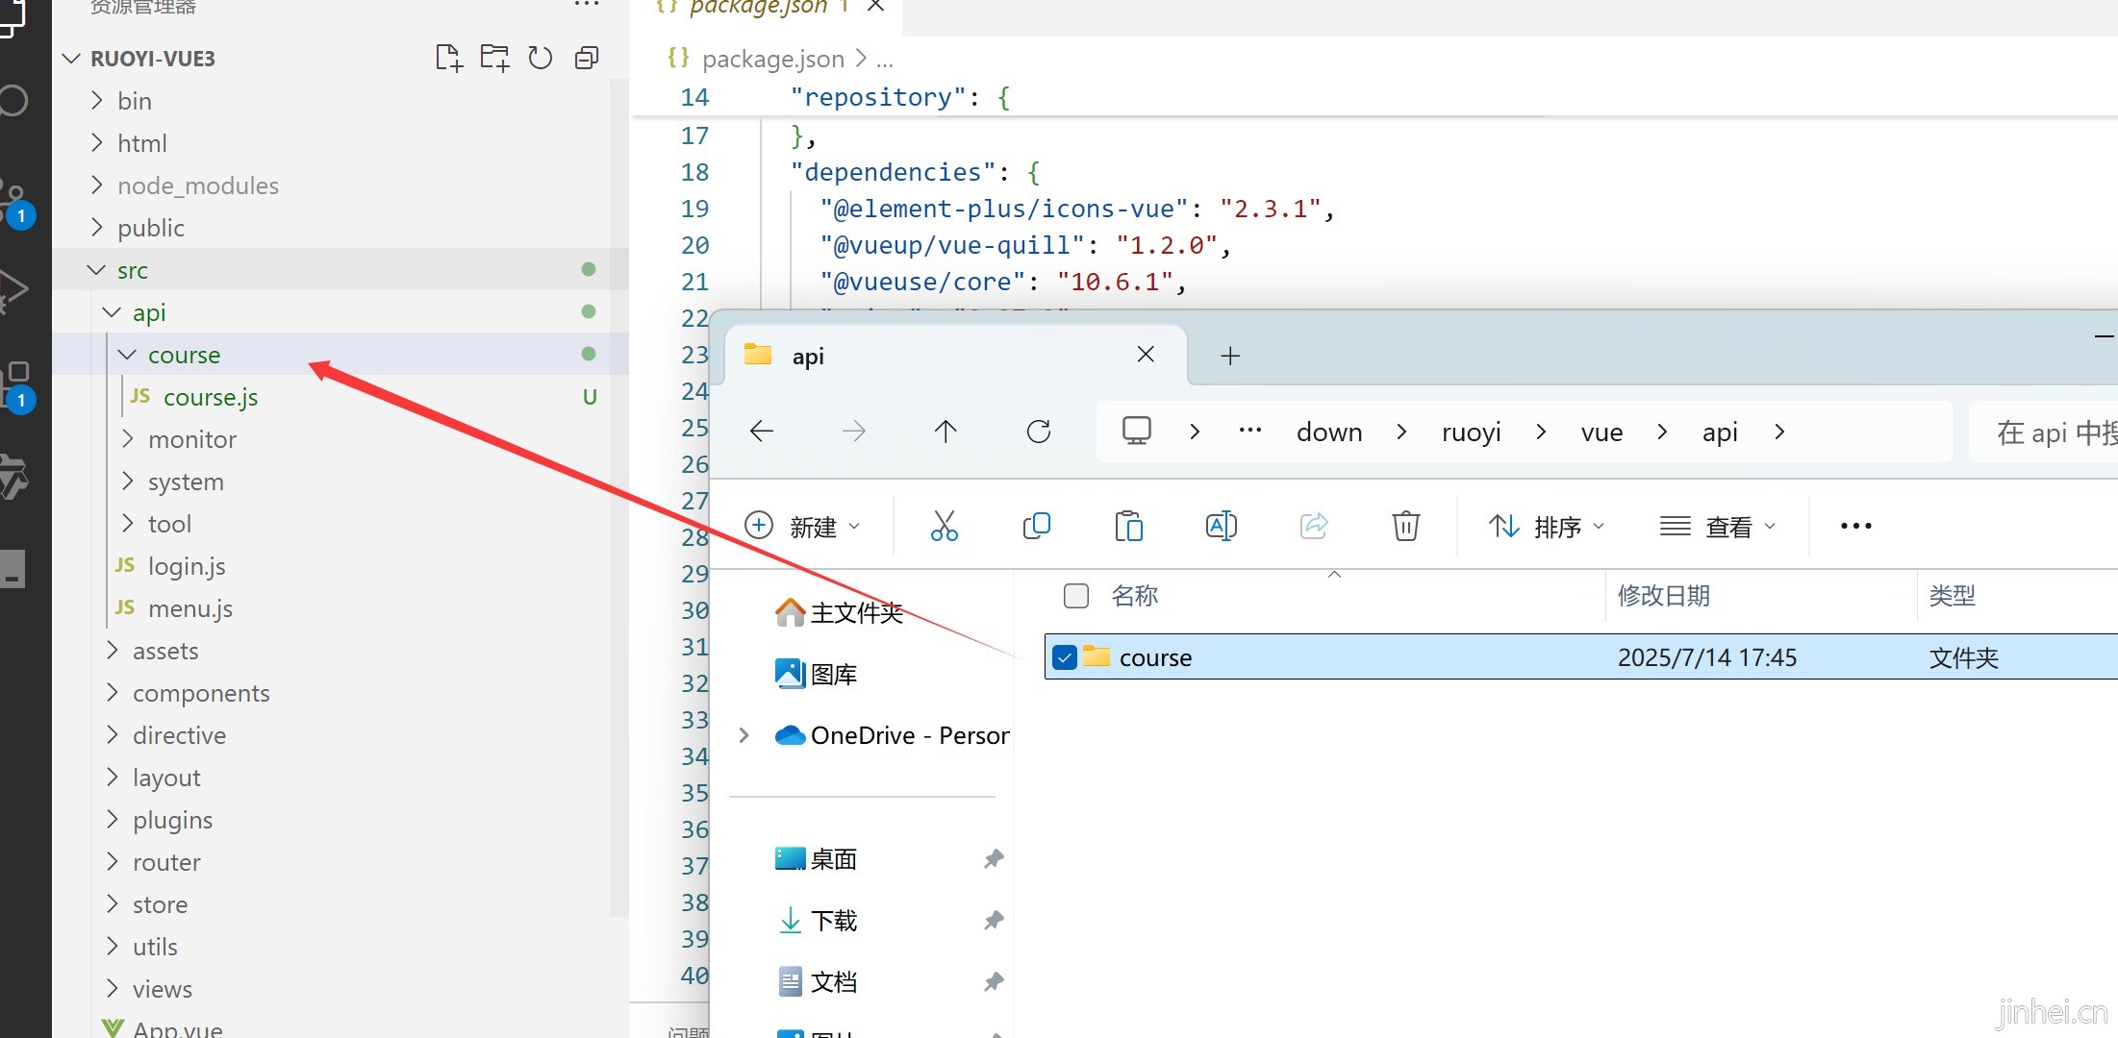Click the ruoyi breadcrumb segment
This screenshot has height=1038, width=2118.
point(1471,432)
